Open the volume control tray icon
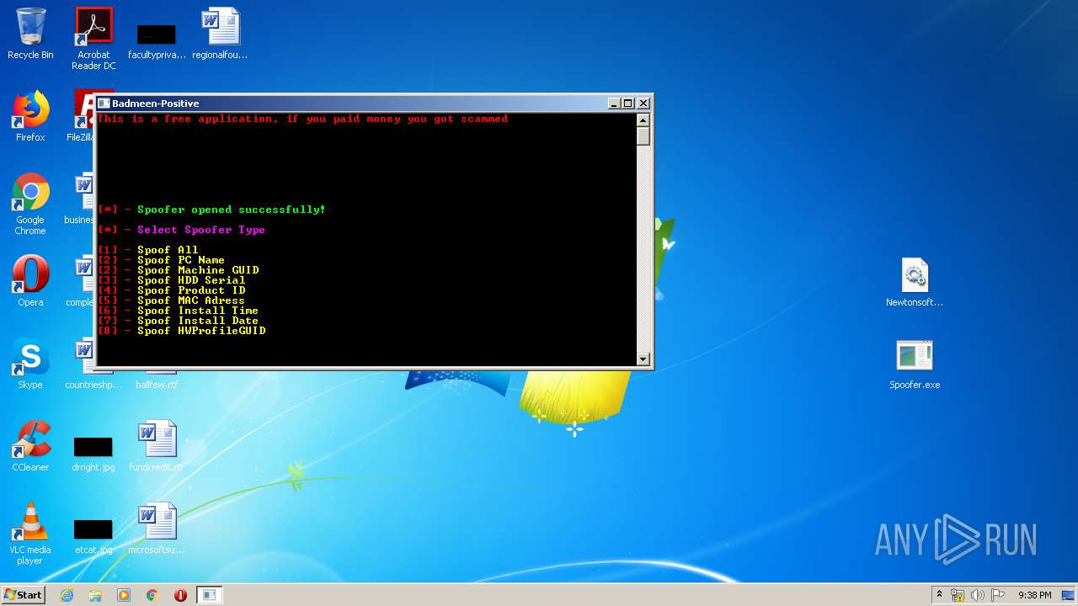This screenshot has width=1078, height=606. (978, 595)
